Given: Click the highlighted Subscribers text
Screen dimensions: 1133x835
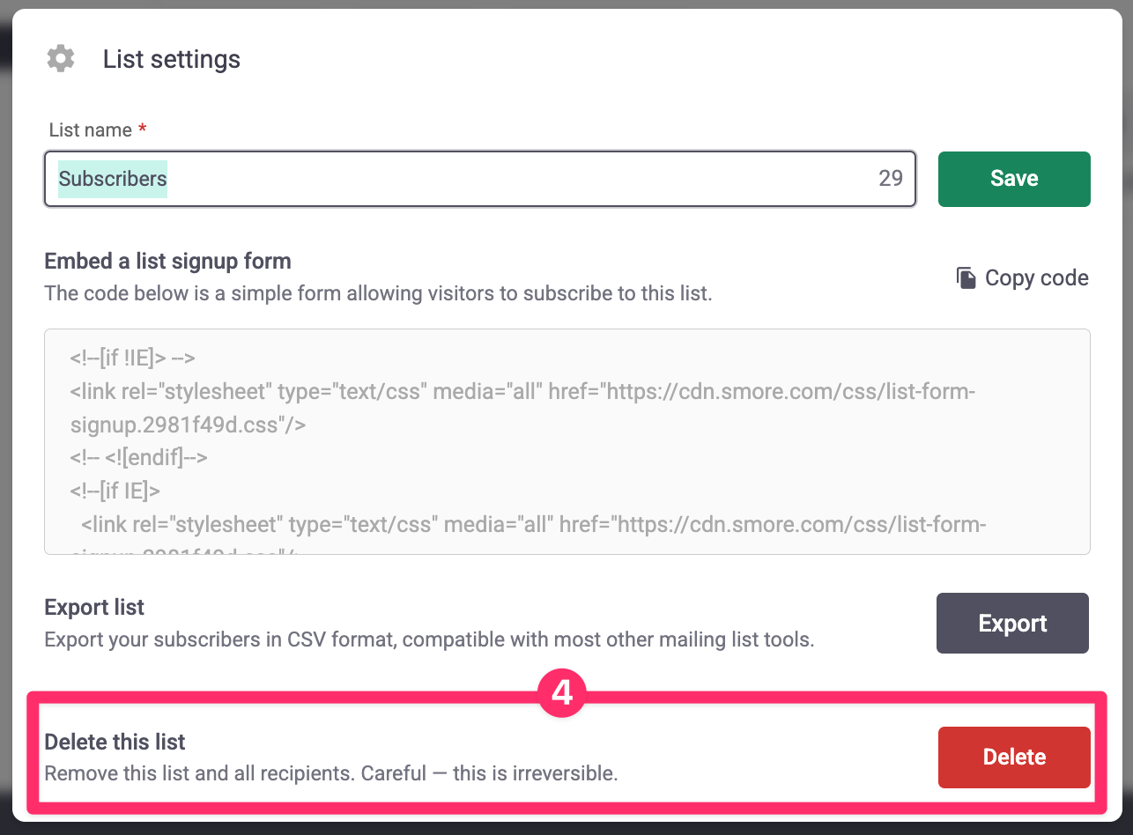Looking at the screenshot, I should pyautogui.click(x=113, y=179).
